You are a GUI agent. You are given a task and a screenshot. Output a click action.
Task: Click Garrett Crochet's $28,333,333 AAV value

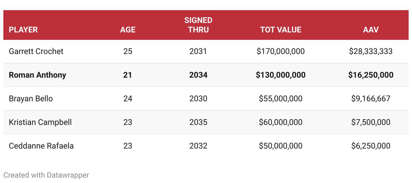371,51
